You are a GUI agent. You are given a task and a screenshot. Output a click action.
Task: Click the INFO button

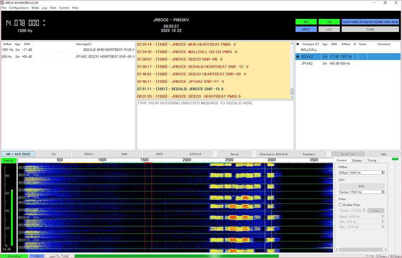[160, 154]
